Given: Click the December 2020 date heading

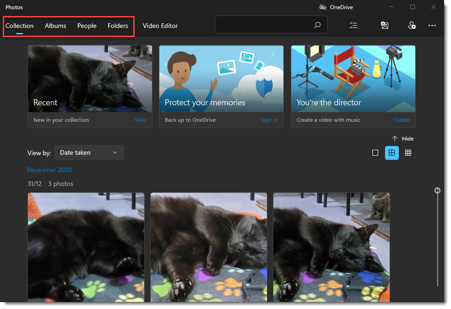Looking at the screenshot, I should tap(49, 170).
